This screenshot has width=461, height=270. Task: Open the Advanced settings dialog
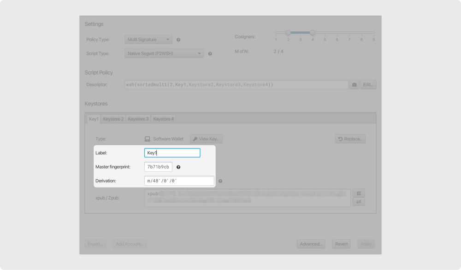click(311, 244)
